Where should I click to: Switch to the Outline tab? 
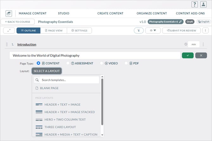pyautogui.click(x=28, y=31)
